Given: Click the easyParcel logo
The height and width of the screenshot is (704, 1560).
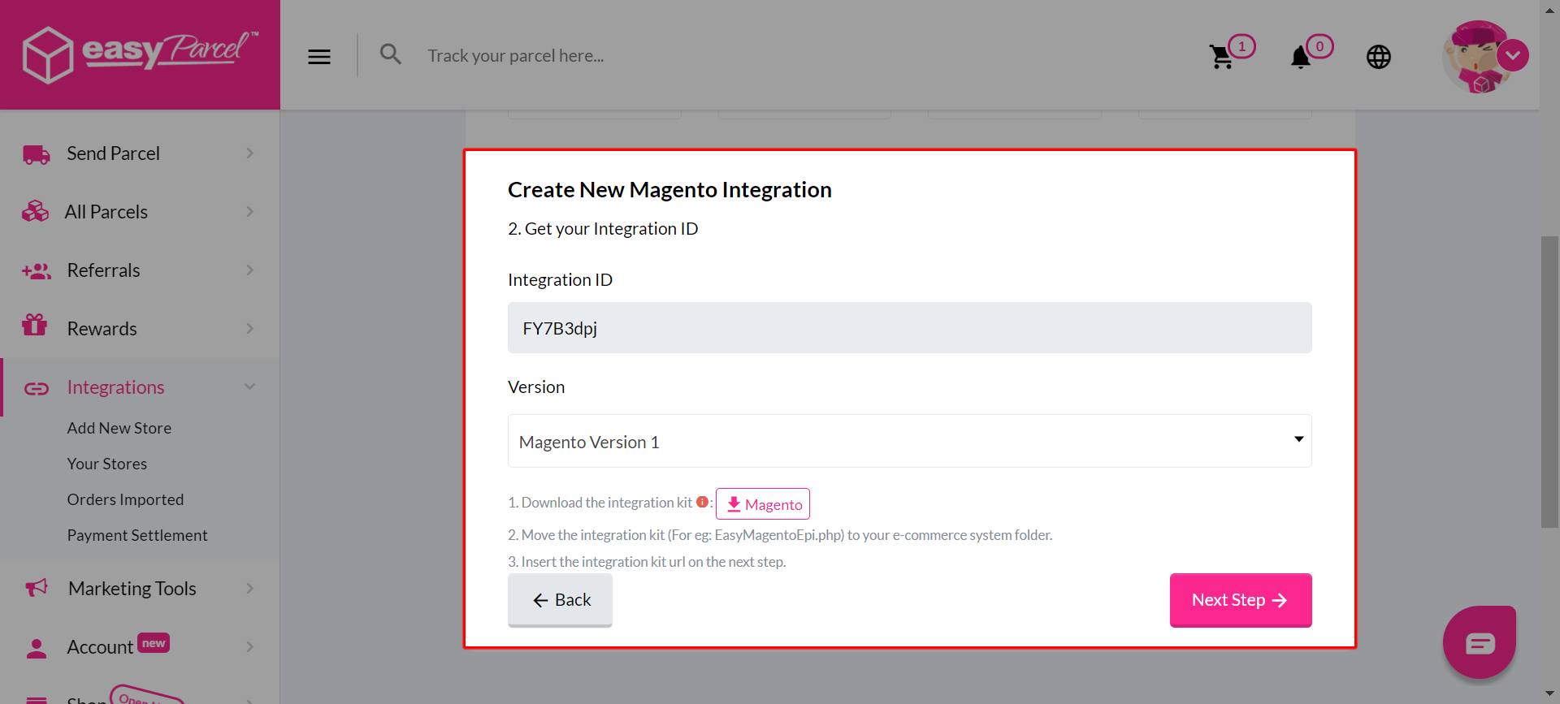Looking at the screenshot, I should (140, 54).
